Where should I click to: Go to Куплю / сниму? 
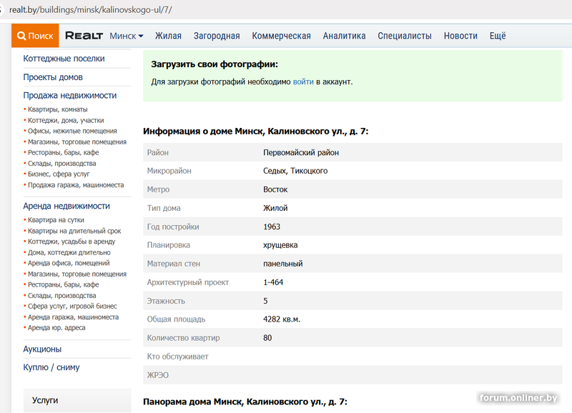(x=51, y=367)
